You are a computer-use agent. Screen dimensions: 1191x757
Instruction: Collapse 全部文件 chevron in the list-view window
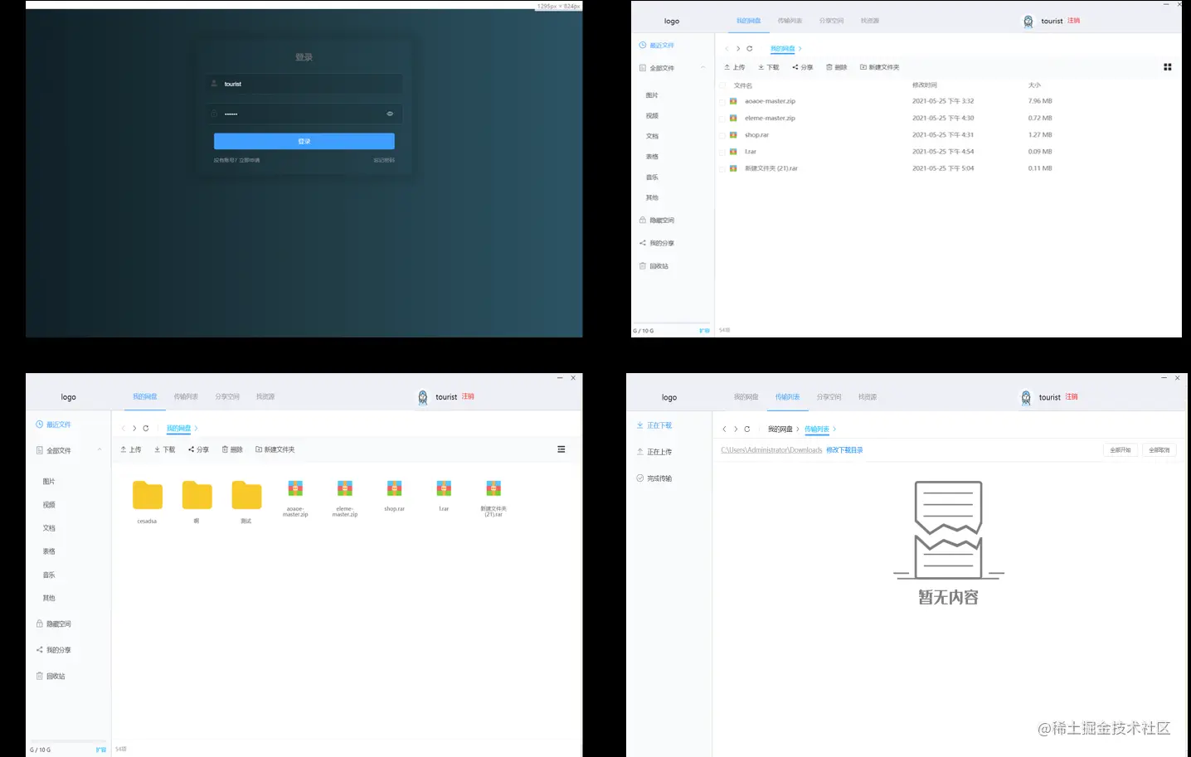[703, 68]
